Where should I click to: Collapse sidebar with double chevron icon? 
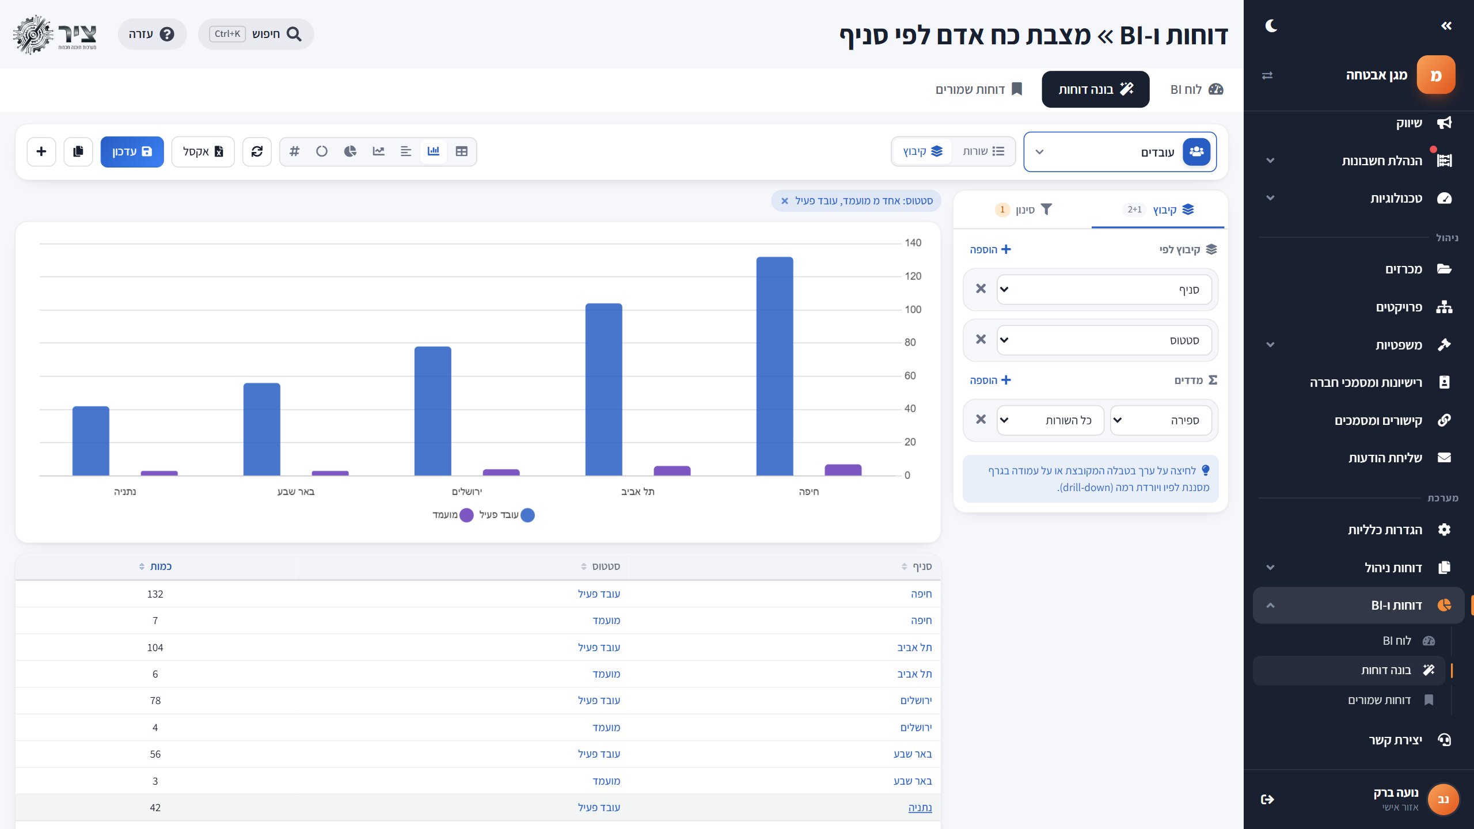point(1446,26)
